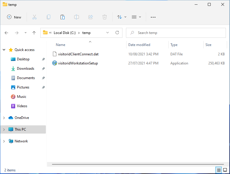Viewport: 230px width, 174px height.
Task: Open the See more ellipsis menu
Action: [x=153, y=17]
